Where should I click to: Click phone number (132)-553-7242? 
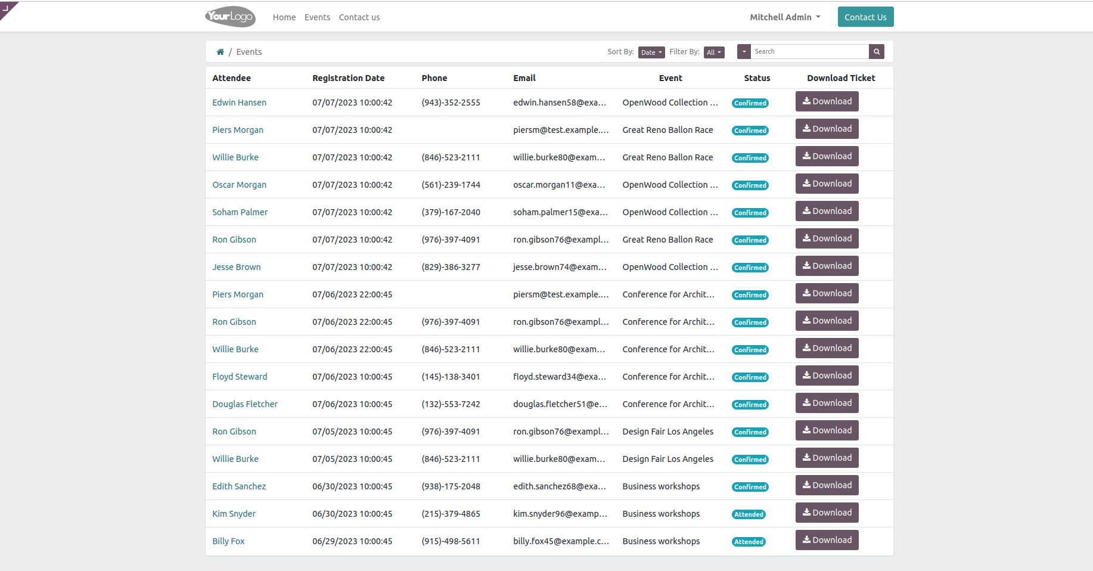pyautogui.click(x=451, y=404)
